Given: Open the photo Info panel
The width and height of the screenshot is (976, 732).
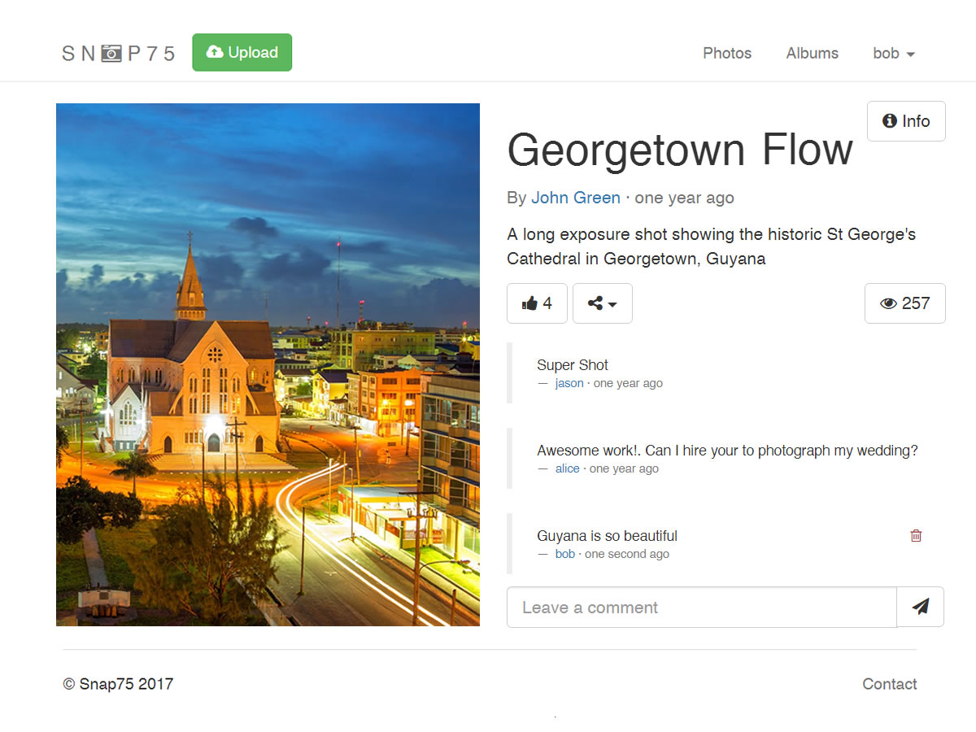Looking at the screenshot, I should coord(906,121).
